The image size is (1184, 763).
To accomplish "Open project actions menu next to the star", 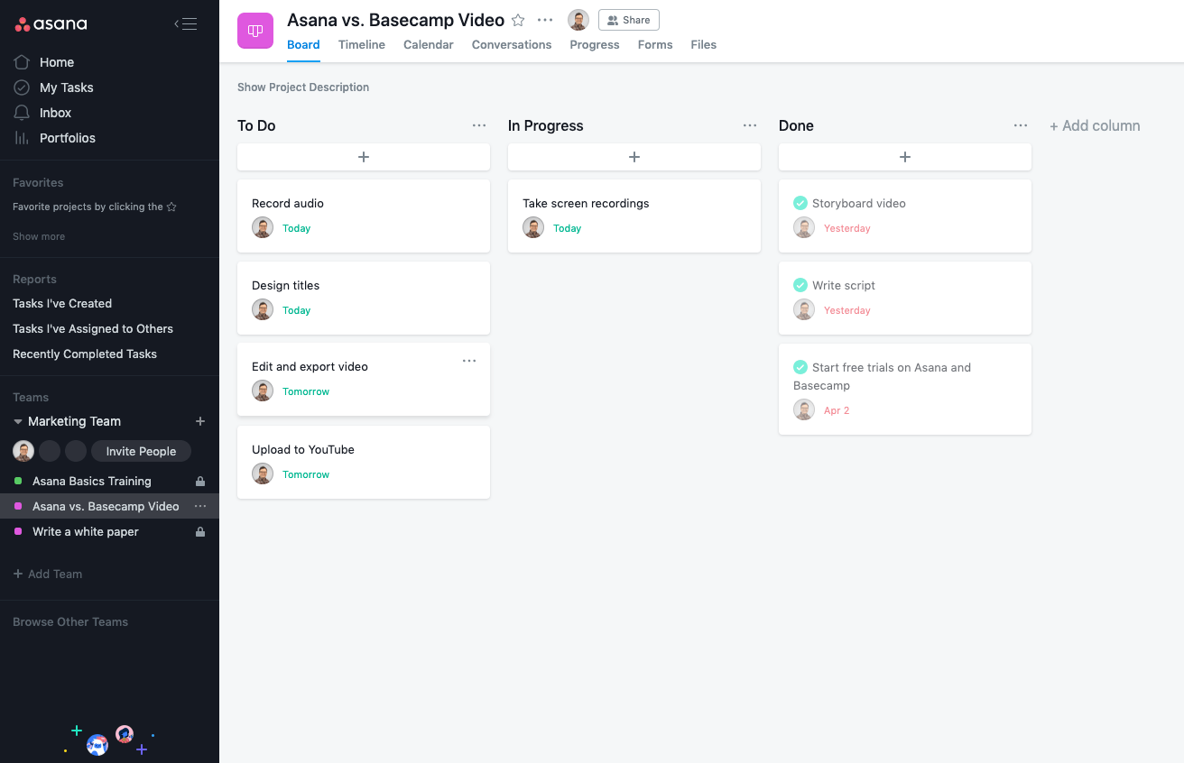I will 545,20.
